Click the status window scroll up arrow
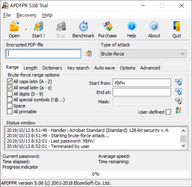Viewport: 192px width, 187px height. (x=183, y=131)
